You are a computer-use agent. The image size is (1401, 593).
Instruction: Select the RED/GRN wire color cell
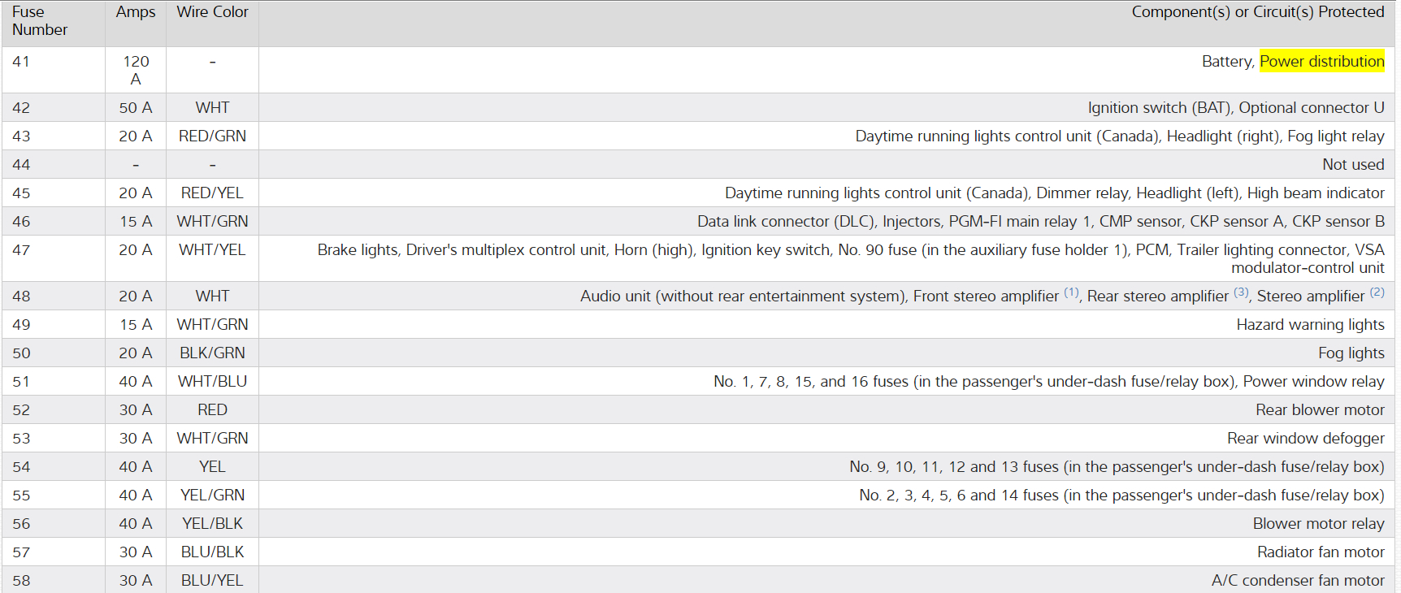(x=212, y=136)
